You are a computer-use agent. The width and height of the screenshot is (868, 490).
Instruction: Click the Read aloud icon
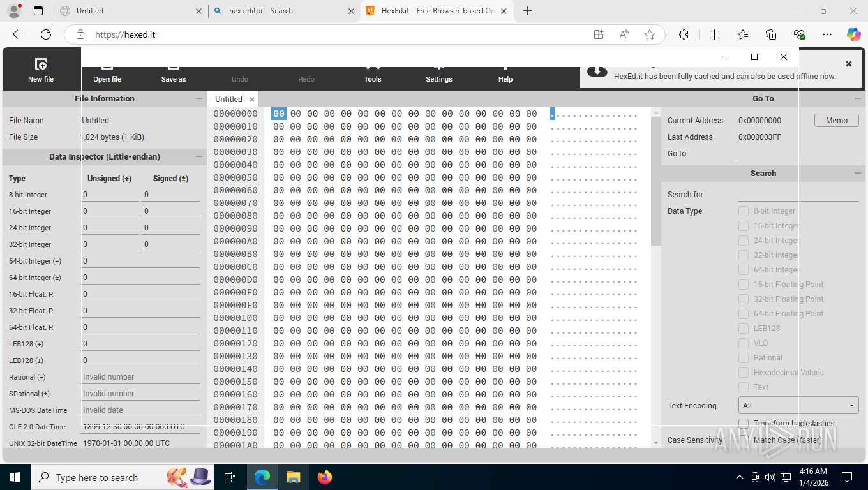pos(624,34)
